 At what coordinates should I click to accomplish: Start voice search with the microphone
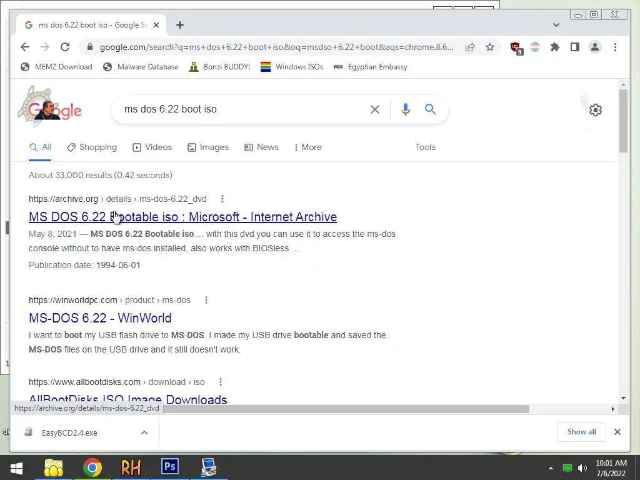405,109
